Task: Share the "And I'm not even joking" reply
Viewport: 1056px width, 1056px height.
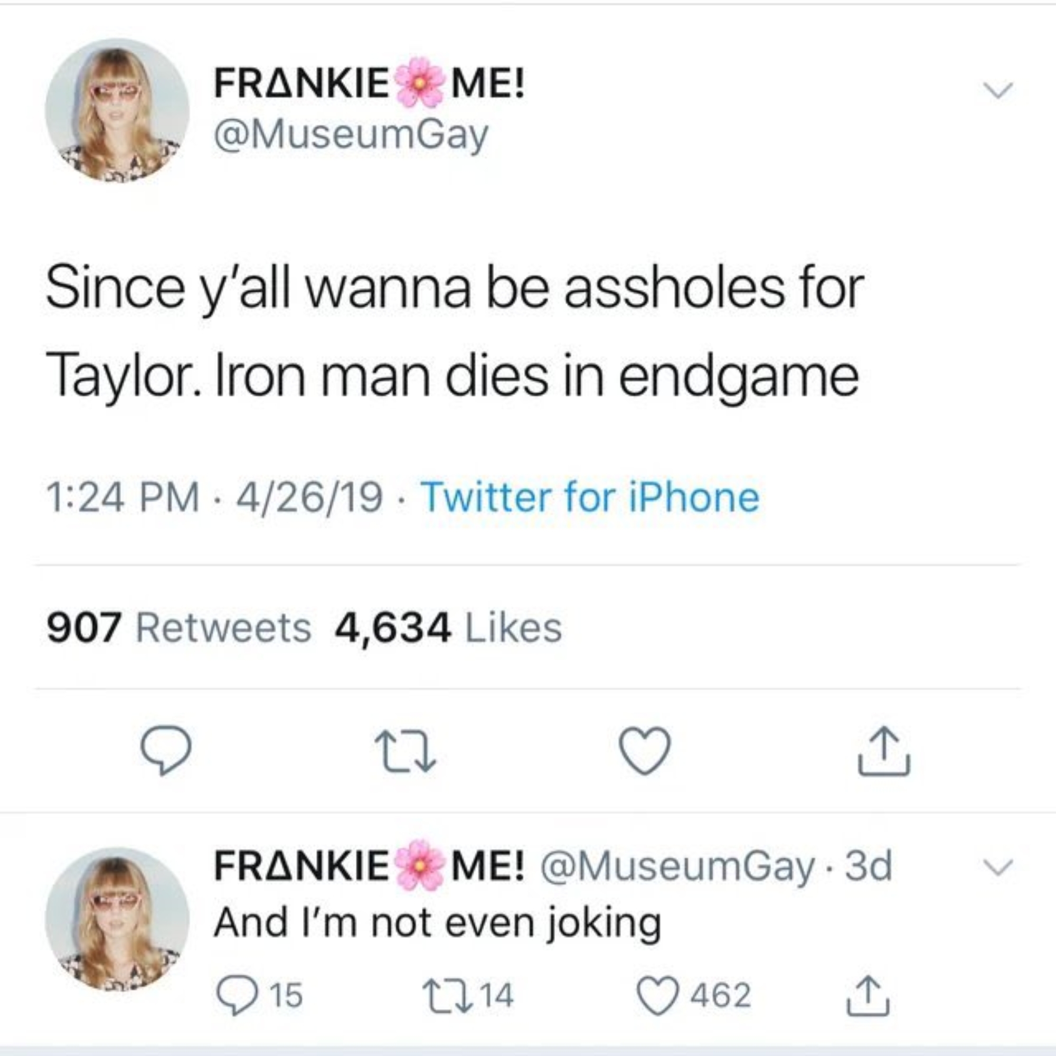Action: (869, 995)
